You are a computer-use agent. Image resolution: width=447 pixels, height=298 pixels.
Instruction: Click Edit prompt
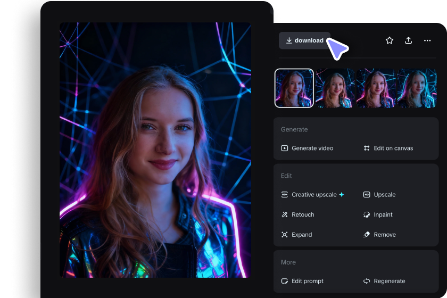(302, 281)
